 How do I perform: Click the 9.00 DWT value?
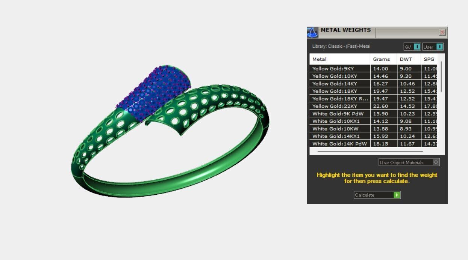[406, 69]
